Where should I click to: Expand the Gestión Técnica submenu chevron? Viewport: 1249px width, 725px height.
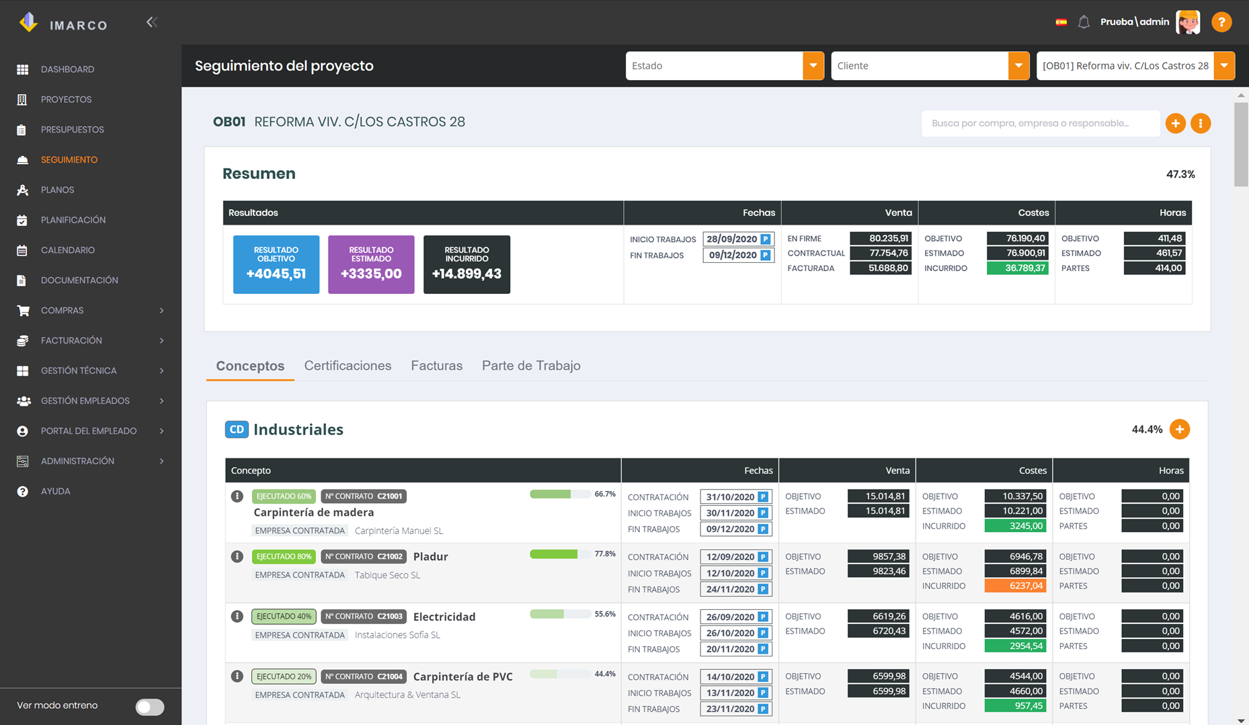point(162,371)
